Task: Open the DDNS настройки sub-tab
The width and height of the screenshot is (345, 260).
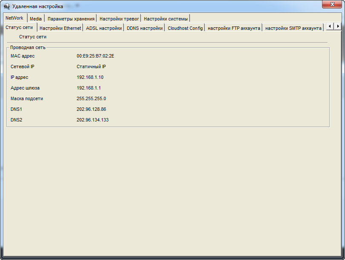Action: [x=145, y=28]
